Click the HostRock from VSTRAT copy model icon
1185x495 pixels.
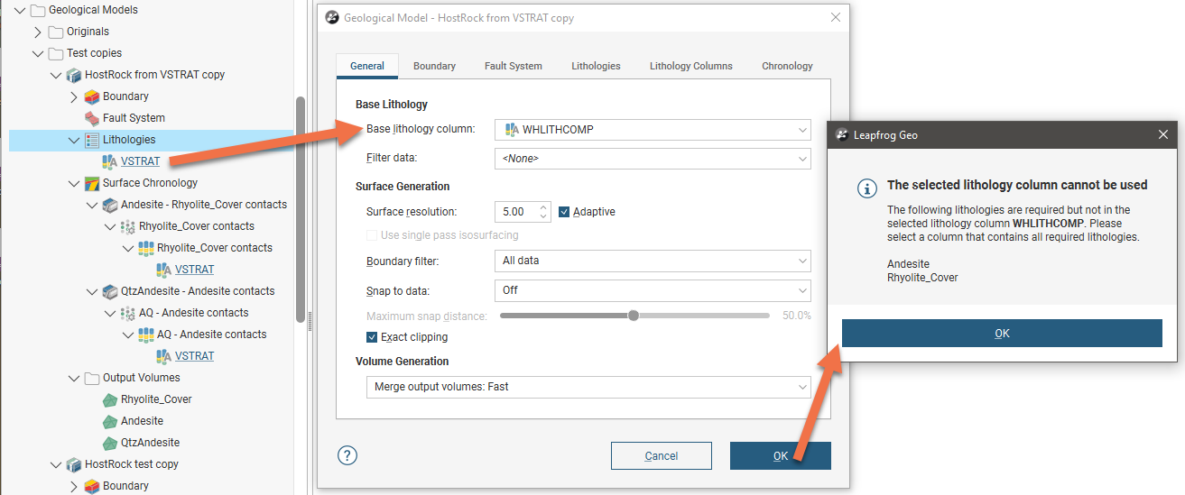pyautogui.click(x=73, y=75)
